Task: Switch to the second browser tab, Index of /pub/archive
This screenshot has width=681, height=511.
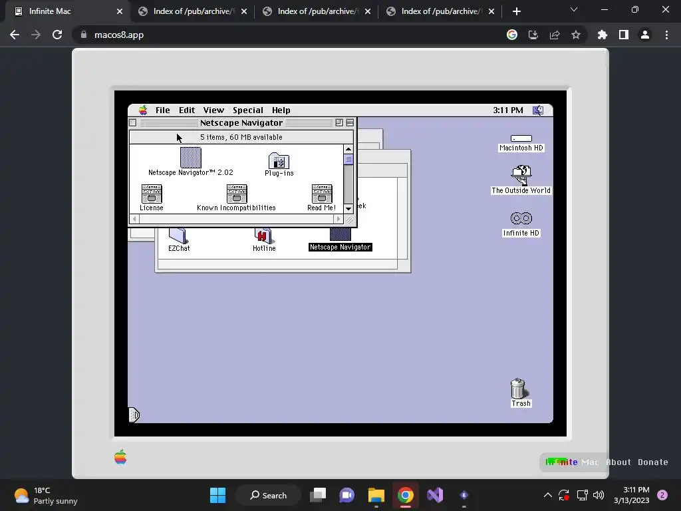Action: point(192,11)
